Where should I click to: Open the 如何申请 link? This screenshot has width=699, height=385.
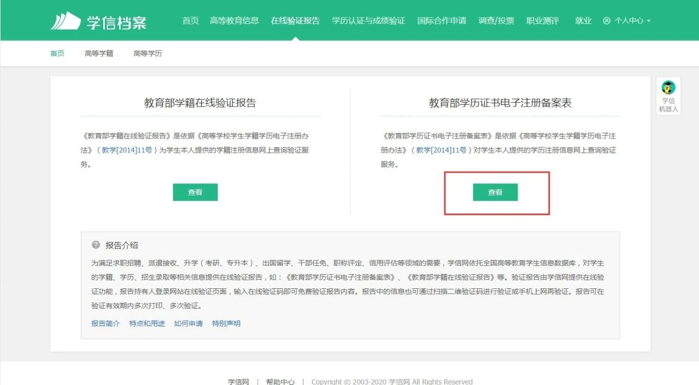pyautogui.click(x=188, y=323)
